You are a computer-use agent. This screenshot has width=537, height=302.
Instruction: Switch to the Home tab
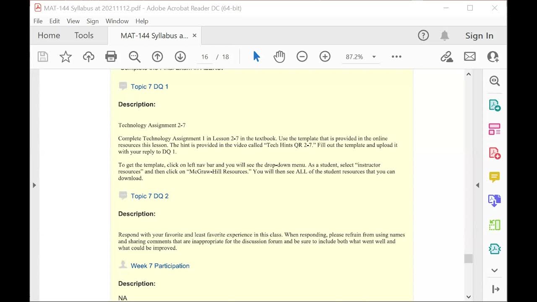point(49,36)
